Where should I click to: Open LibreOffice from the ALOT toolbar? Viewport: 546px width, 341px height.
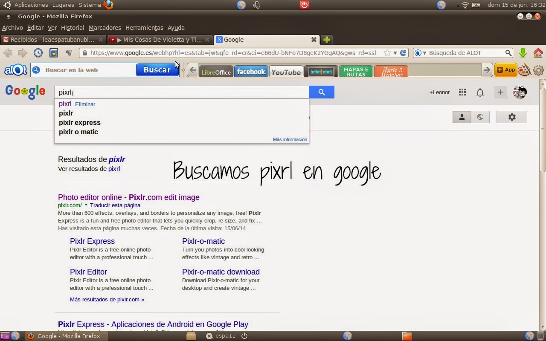216,72
